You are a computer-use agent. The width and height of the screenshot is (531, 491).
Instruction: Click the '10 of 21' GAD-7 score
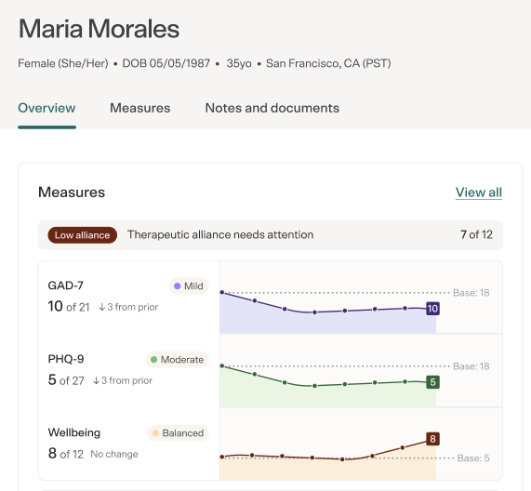[x=69, y=307]
